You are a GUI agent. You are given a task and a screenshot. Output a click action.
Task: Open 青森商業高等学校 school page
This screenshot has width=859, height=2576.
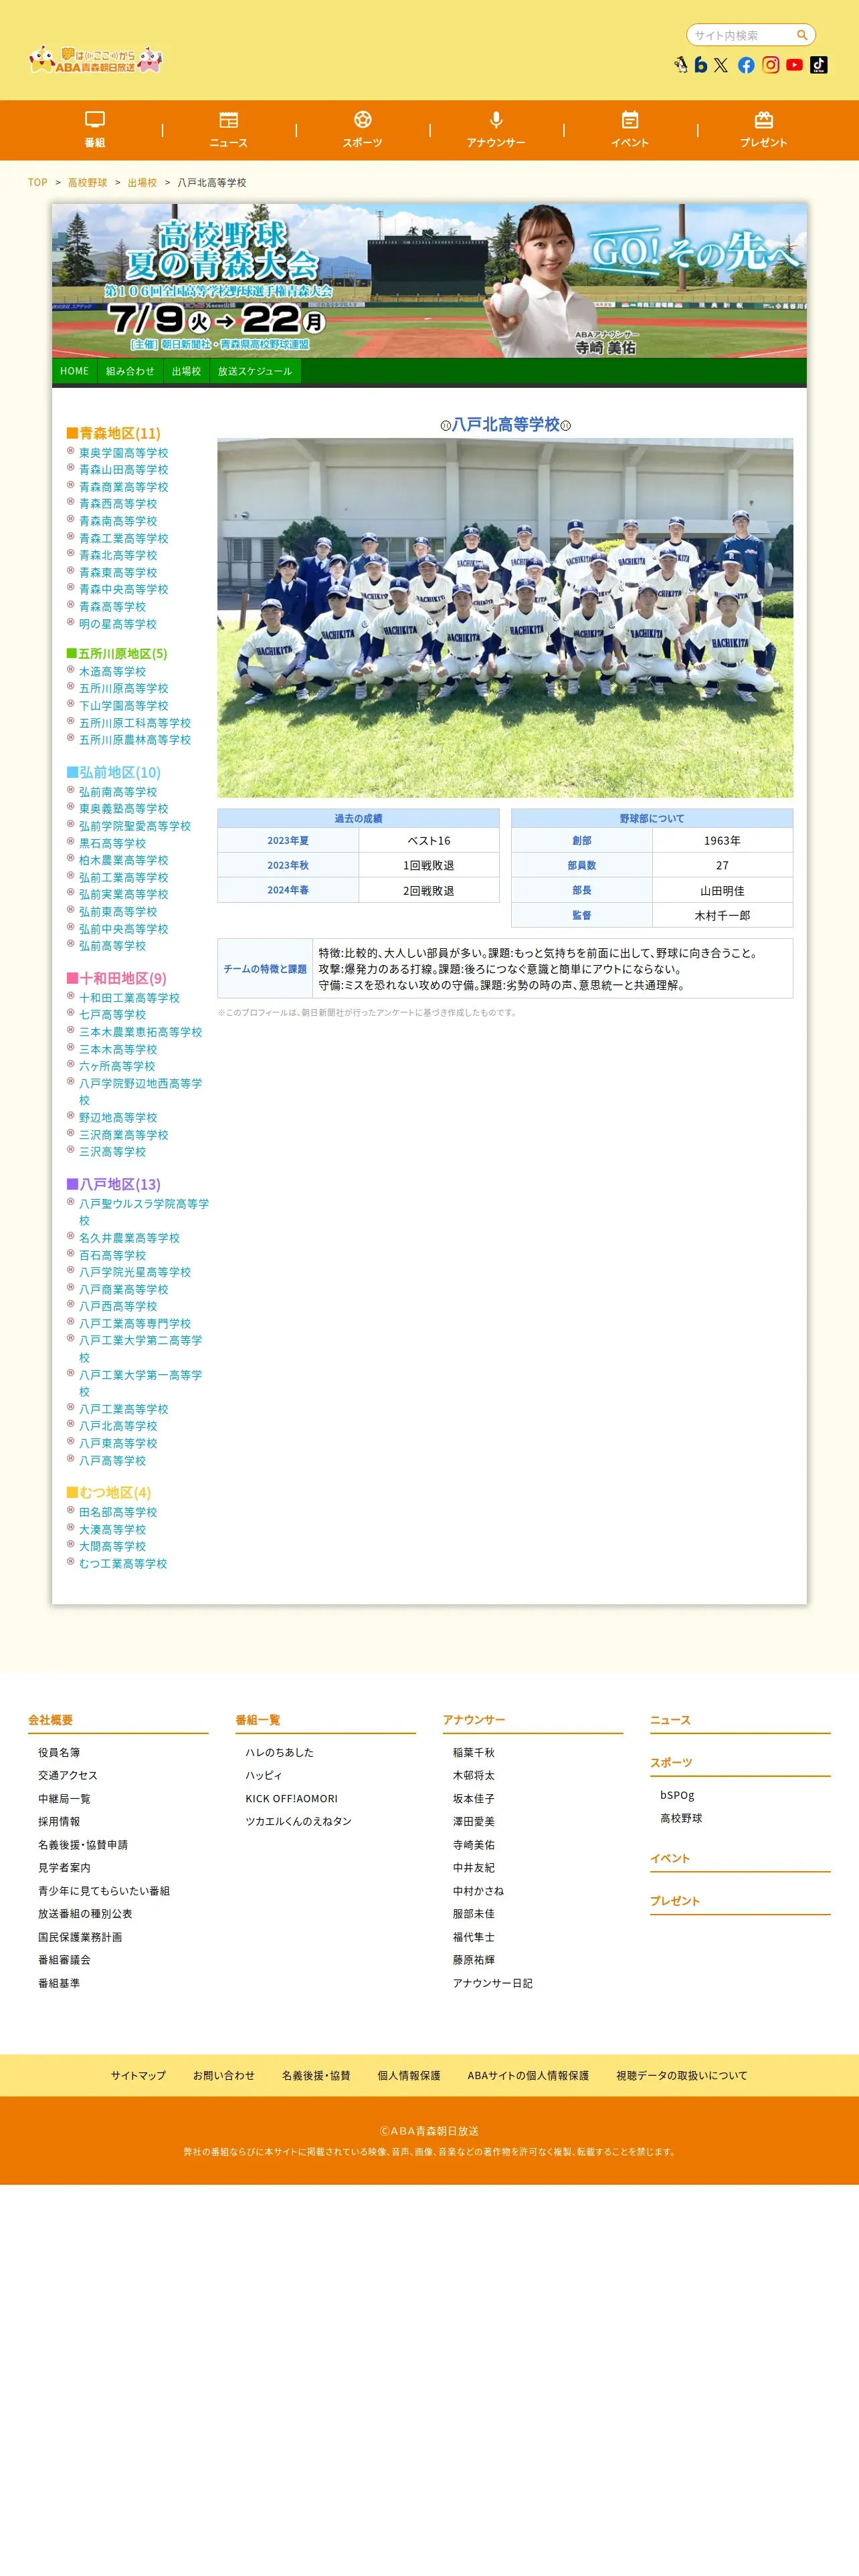pyautogui.click(x=123, y=487)
